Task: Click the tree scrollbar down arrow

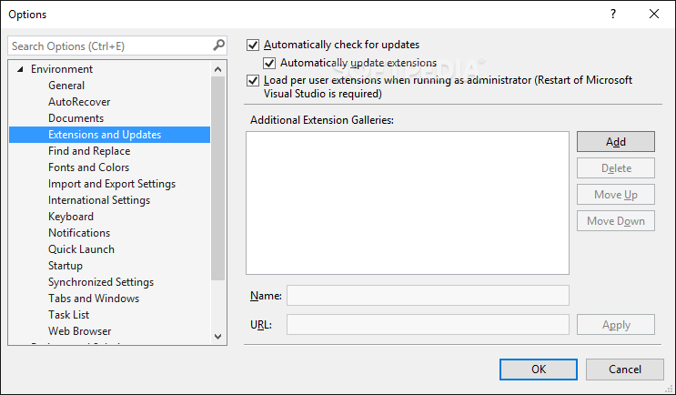Action: [217, 337]
